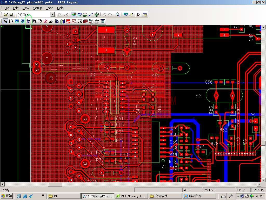Click the red Flood copper icon
The height and width of the screenshot is (200, 266).
(x=68, y=21)
